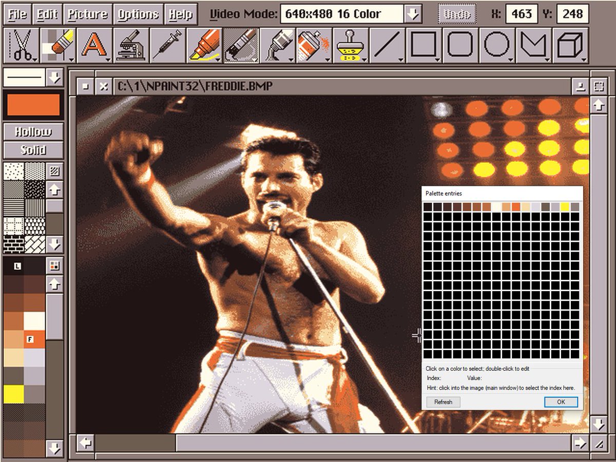Pick the yellow swatch in Palette entries dialog

565,206
